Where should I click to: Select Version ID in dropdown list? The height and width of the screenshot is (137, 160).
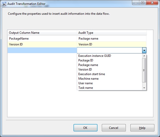click(85, 69)
